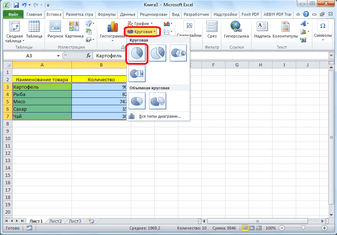Switch to Page Layout view in status bar

(x=252, y=228)
